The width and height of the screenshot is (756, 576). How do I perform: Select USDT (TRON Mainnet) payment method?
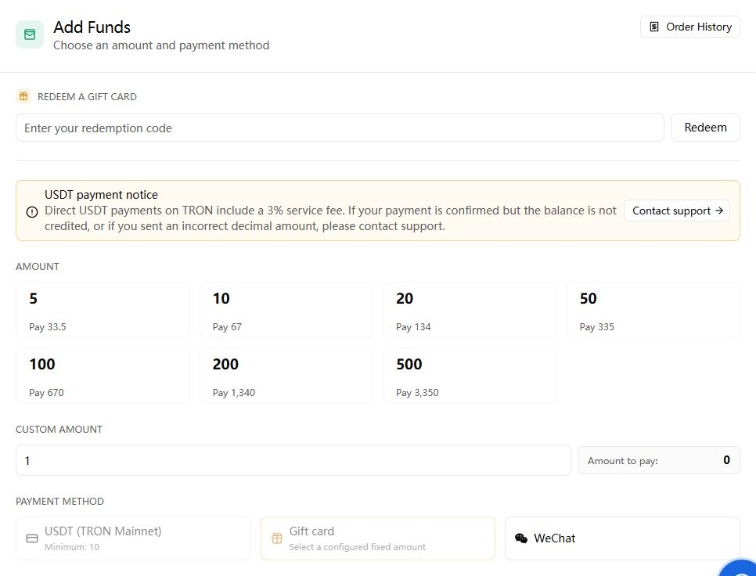[133, 538]
